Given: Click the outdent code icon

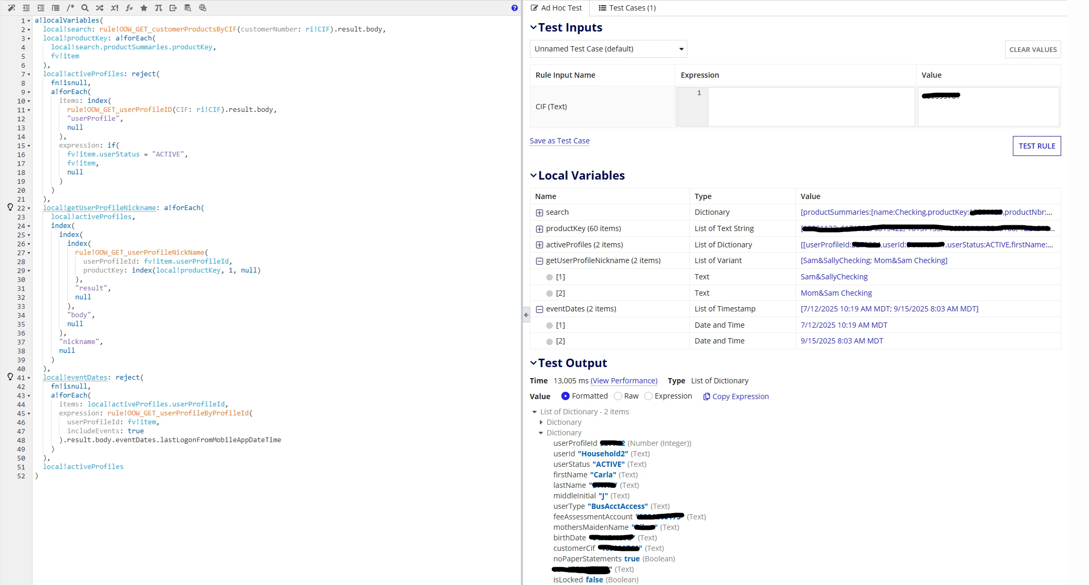Looking at the screenshot, I should click(x=26, y=8).
